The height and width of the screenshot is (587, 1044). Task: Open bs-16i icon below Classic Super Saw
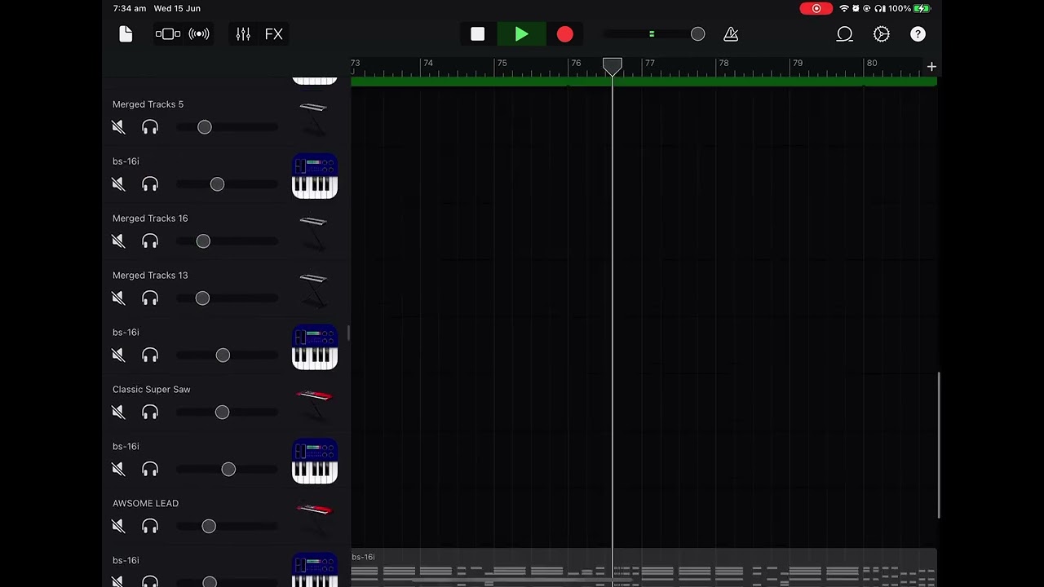pyautogui.click(x=315, y=461)
